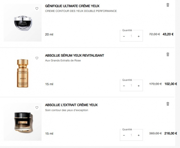This screenshot has width=180, height=148.
Task: Add Génifique Ultimate Crème Yeux to wishlist heart
Action: [37, 9]
